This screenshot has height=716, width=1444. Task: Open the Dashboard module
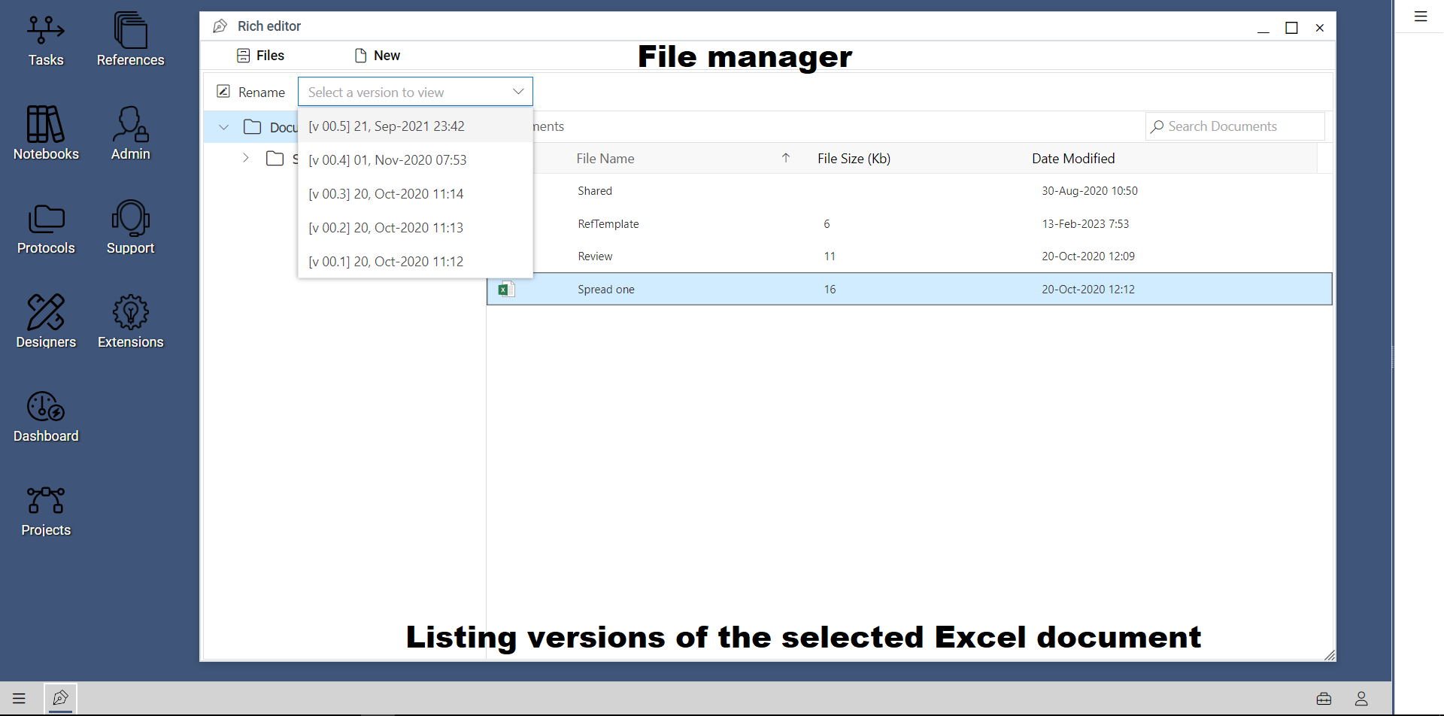coord(46,416)
